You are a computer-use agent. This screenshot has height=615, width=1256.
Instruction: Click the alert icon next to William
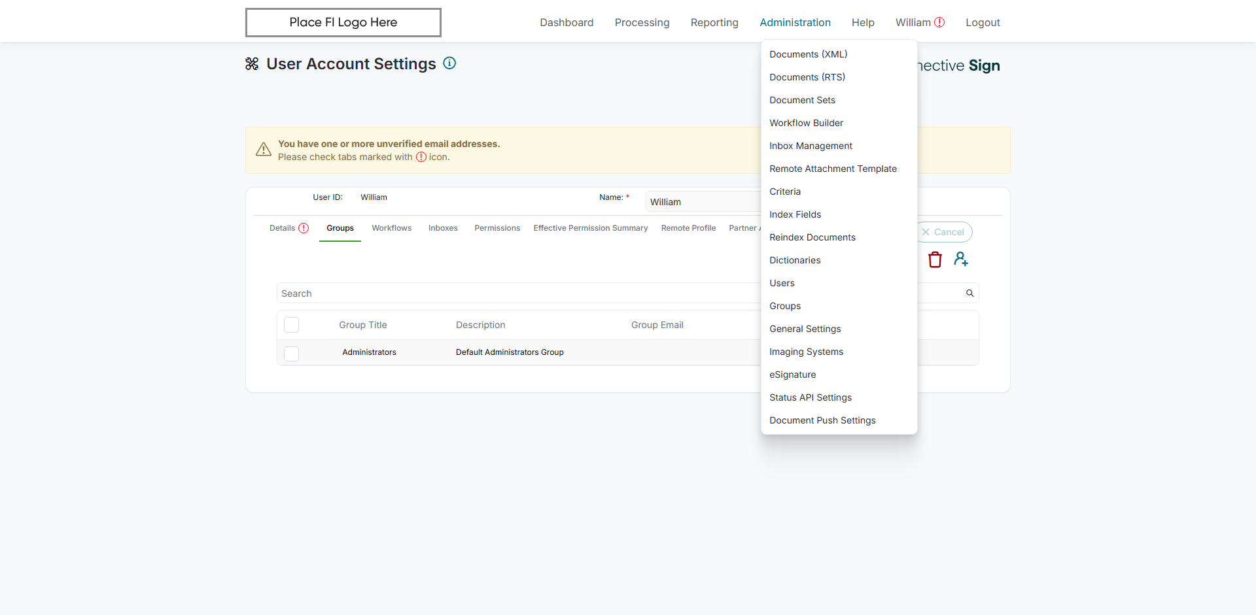tap(939, 22)
